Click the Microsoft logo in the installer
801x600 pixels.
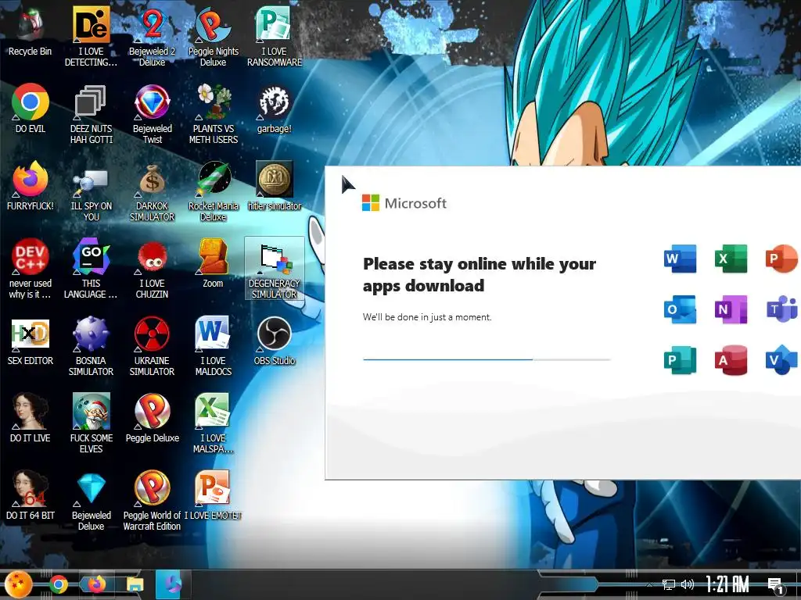404,203
